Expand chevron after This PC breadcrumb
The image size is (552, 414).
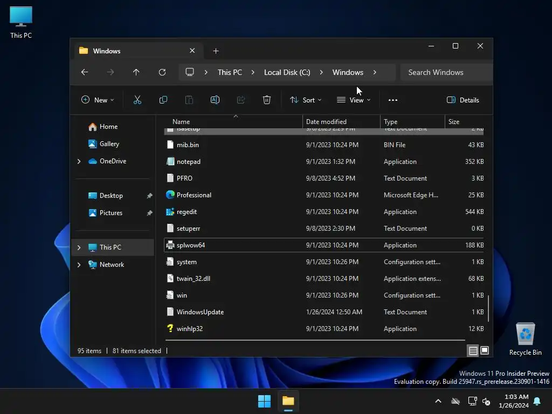(x=253, y=72)
